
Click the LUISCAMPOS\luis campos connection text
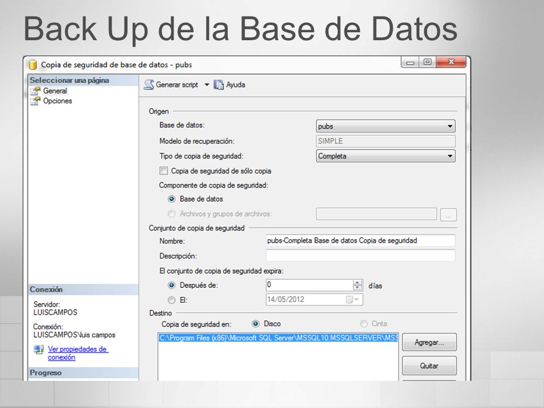(74, 335)
